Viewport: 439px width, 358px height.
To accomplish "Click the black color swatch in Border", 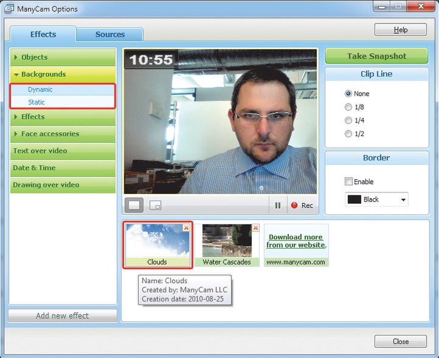I will coord(354,199).
